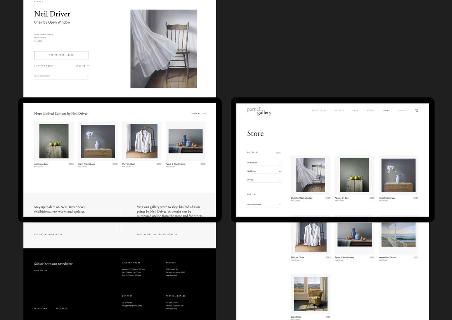Go to the Artists nav item

[x=339, y=111]
